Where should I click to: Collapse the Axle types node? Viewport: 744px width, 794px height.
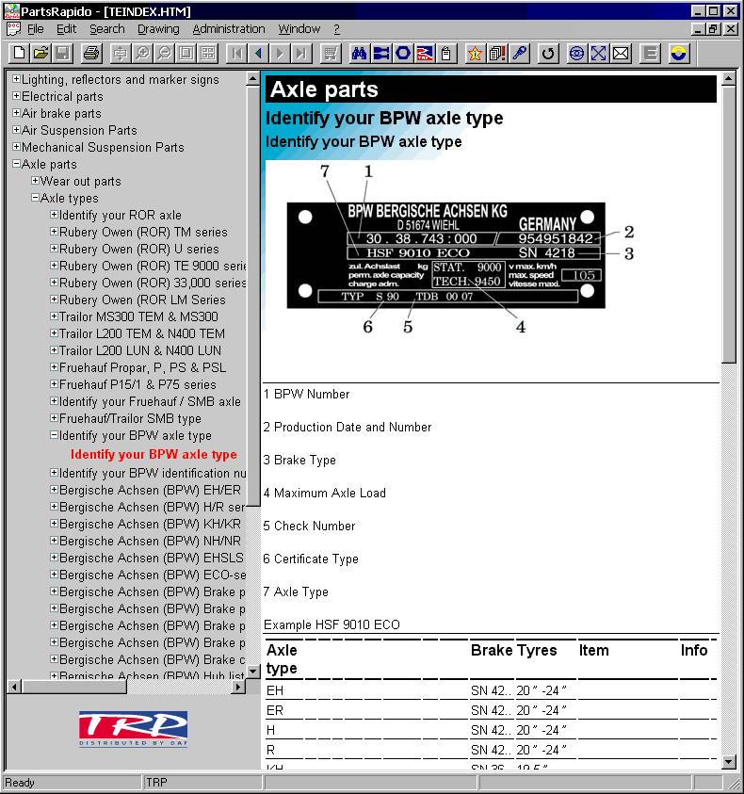click(35, 198)
